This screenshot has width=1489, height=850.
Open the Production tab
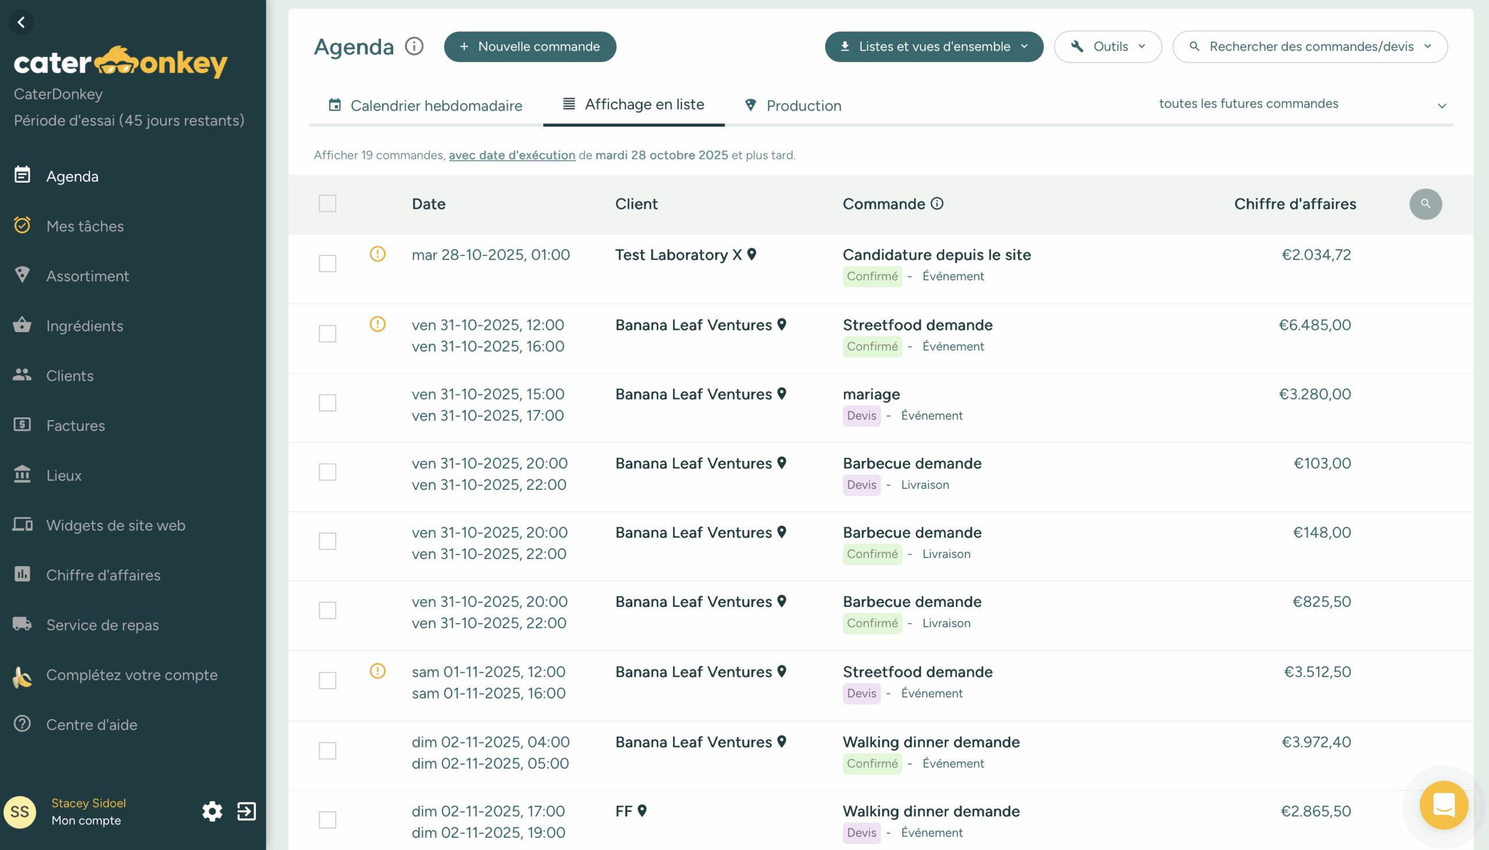tap(793, 106)
